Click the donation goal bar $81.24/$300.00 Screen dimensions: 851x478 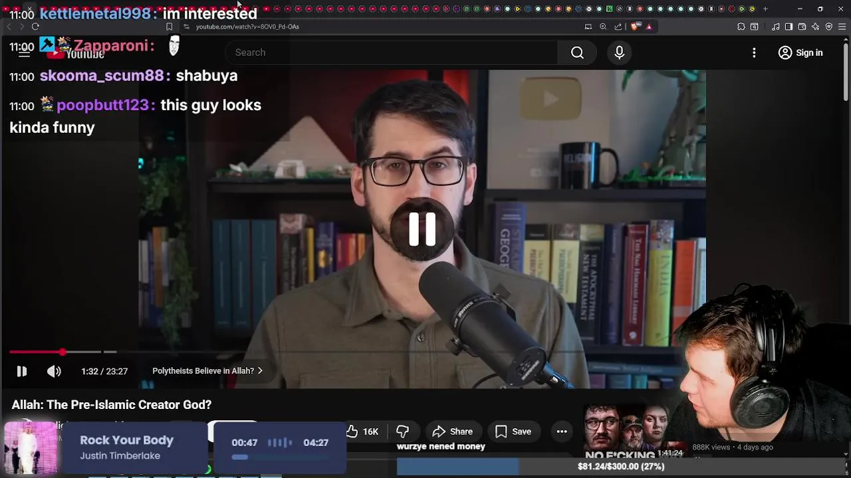pos(620,466)
